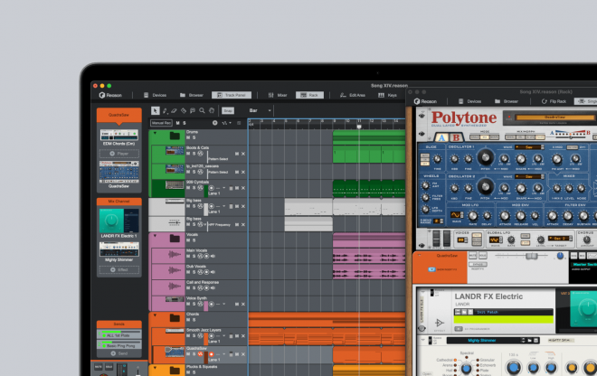Collapse the Drums track group
Viewport: 597px width, 376px height.
tap(155, 133)
